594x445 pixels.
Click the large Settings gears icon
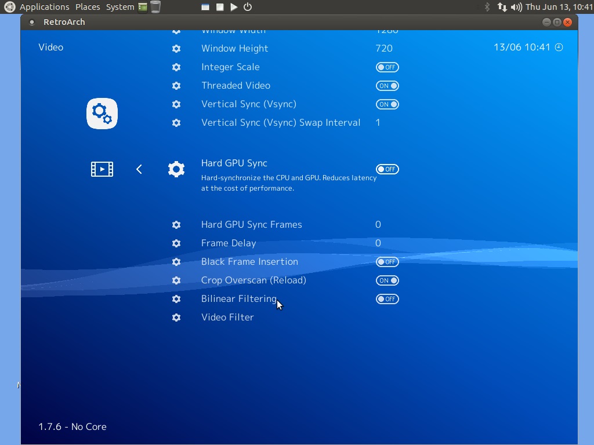(102, 114)
